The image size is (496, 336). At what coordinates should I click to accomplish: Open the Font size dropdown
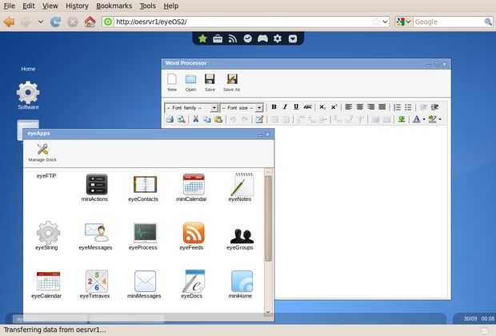coord(242,108)
